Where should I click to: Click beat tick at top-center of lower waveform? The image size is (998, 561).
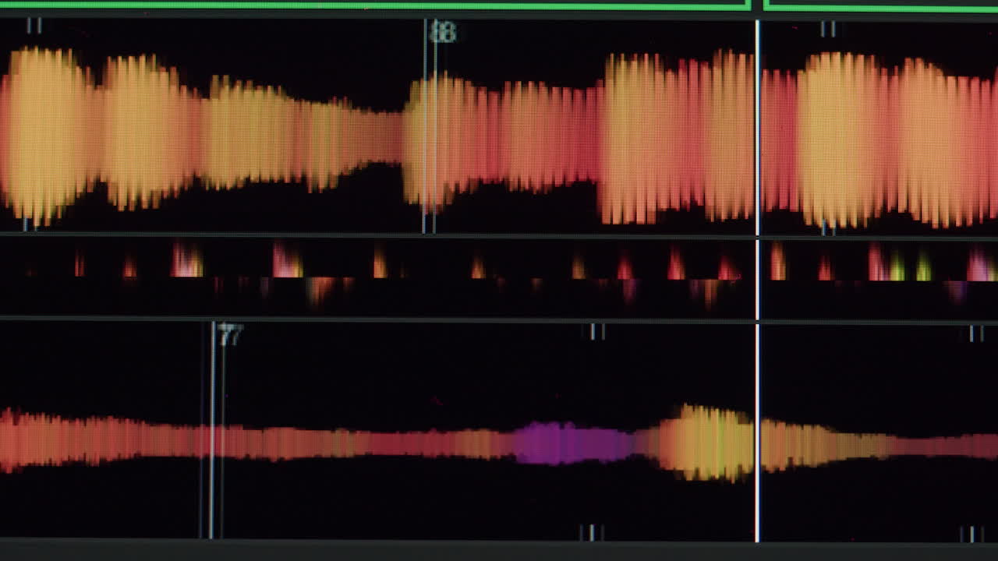596,332
